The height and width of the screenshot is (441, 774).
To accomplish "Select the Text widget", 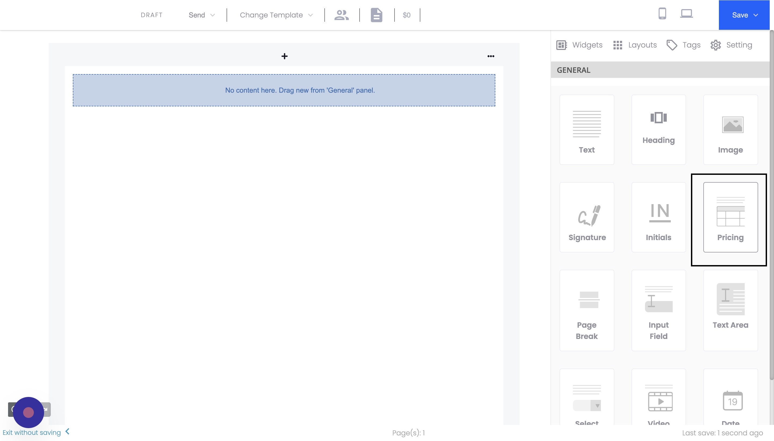I will click(586, 130).
